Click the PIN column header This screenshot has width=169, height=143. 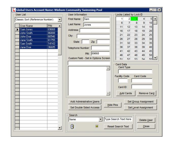[x=53, y=26]
